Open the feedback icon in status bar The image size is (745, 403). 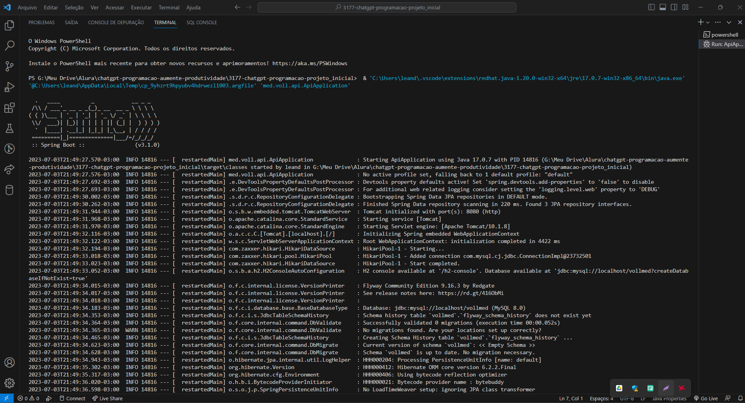point(727,398)
